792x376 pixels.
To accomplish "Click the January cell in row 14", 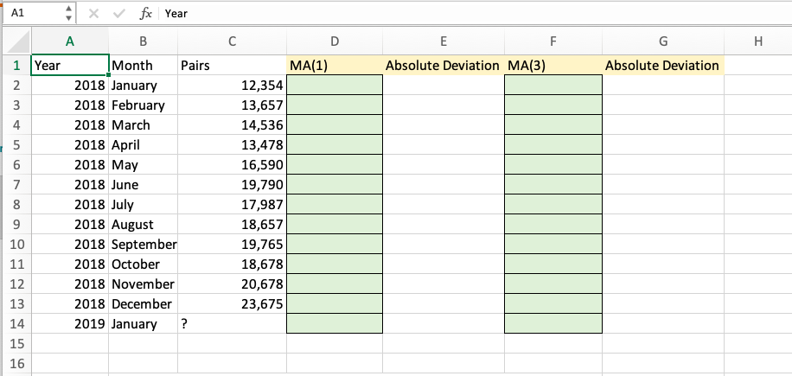I will click(143, 323).
